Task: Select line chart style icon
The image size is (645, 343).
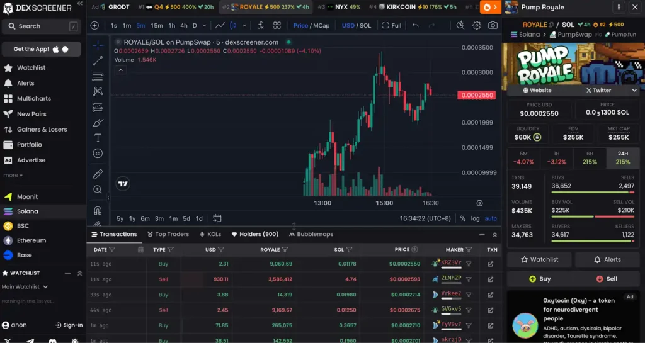Action: click(x=220, y=25)
